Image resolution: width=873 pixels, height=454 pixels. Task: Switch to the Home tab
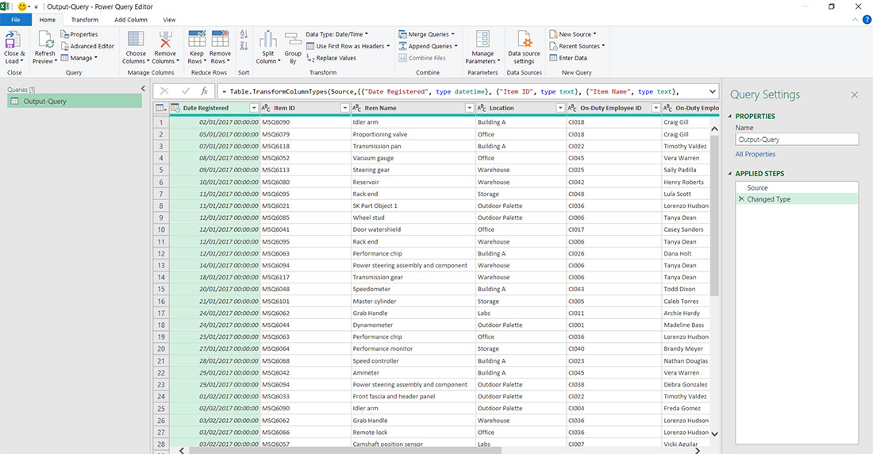coord(48,20)
